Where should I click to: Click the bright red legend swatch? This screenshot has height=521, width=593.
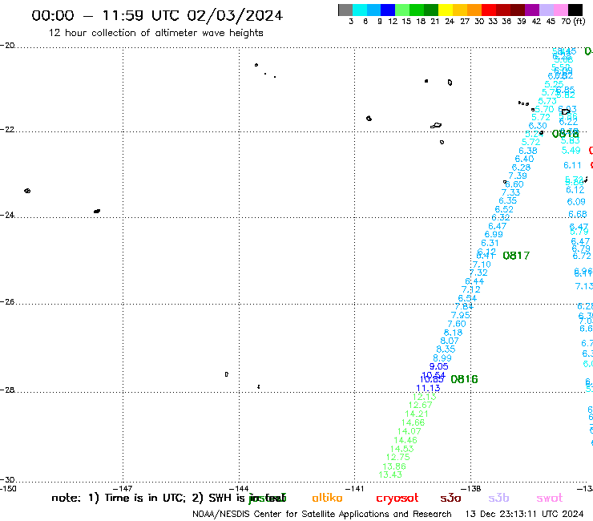click(489, 10)
